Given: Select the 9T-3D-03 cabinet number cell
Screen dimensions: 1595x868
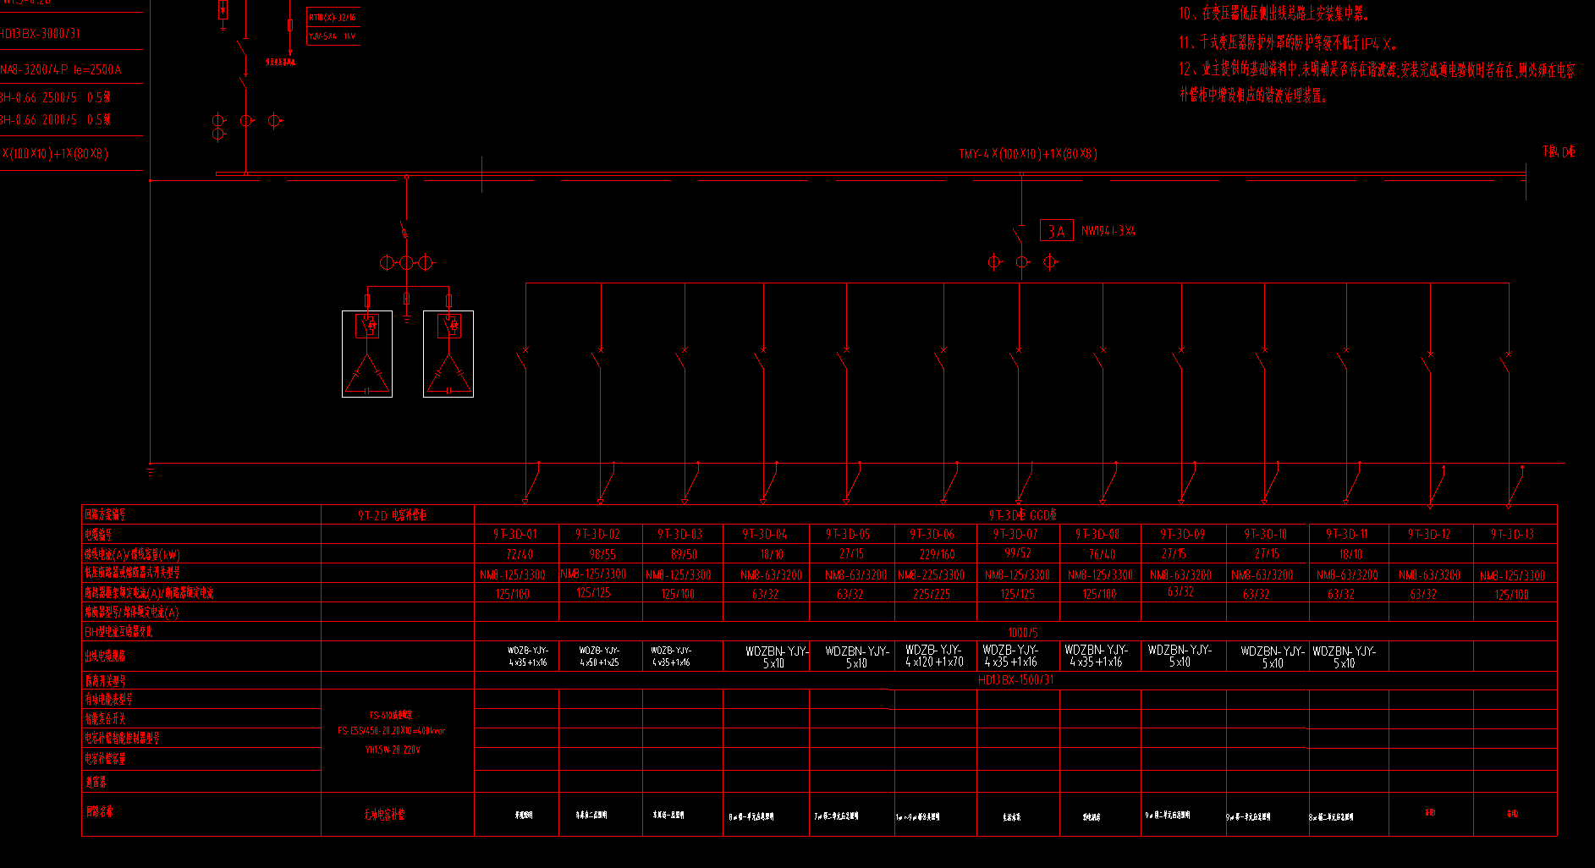Looking at the screenshot, I should (x=680, y=535).
